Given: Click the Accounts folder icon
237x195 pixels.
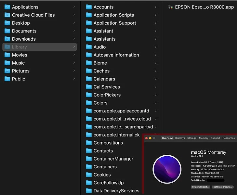Looking at the screenshot, I should click(89, 7).
